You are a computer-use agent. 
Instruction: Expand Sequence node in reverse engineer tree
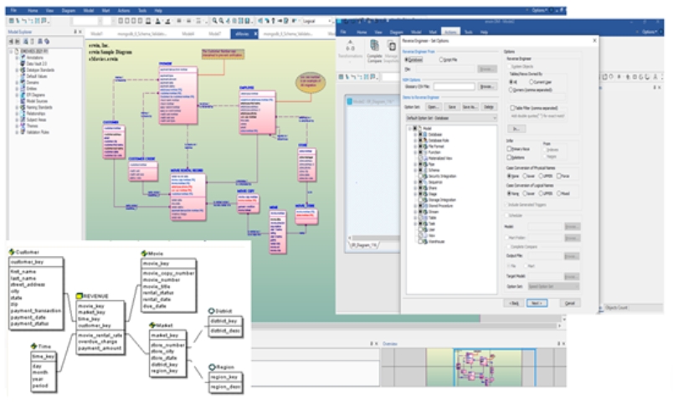[x=415, y=182]
